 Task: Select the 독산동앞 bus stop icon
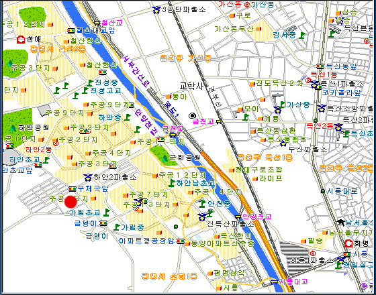pyautogui.click(x=320, y=66)
